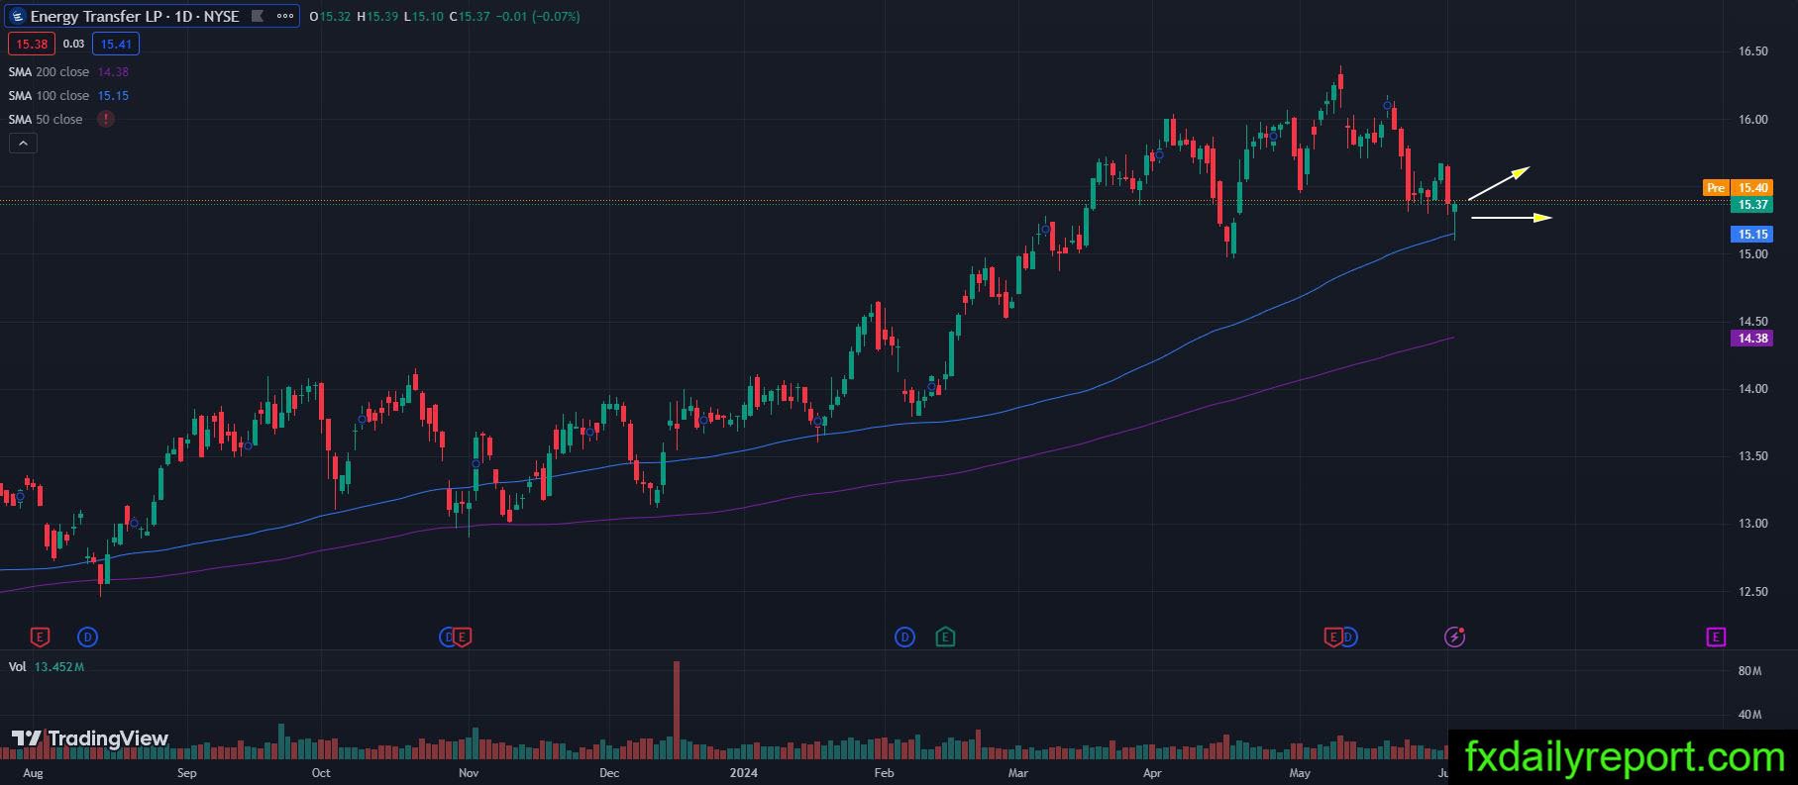Click the Aug label on the time axis
This screenshot has width=1798, height=785.
[x=33, y=773]
